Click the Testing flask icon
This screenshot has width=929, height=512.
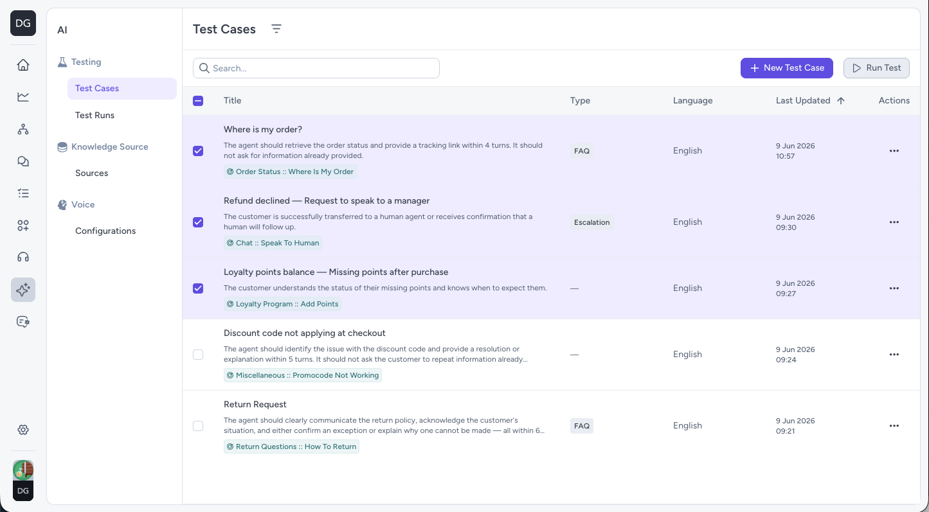pos(62,62)
